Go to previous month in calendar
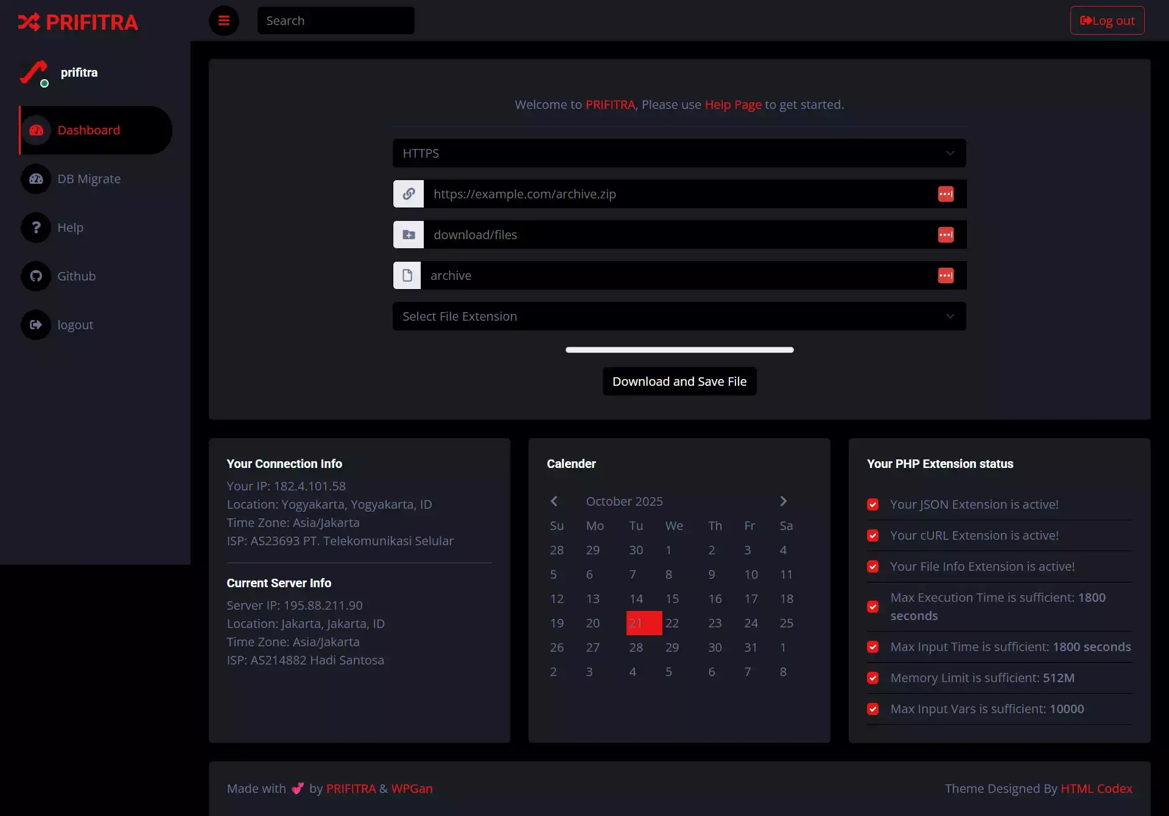 tap(554, 501)
